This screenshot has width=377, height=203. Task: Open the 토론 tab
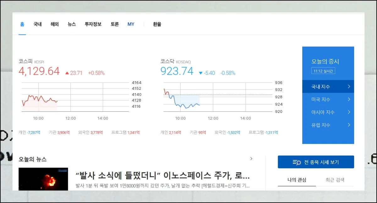[x=115, y=24]
